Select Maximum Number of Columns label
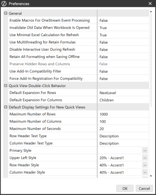The image size is (156, 195). point(35,121)
